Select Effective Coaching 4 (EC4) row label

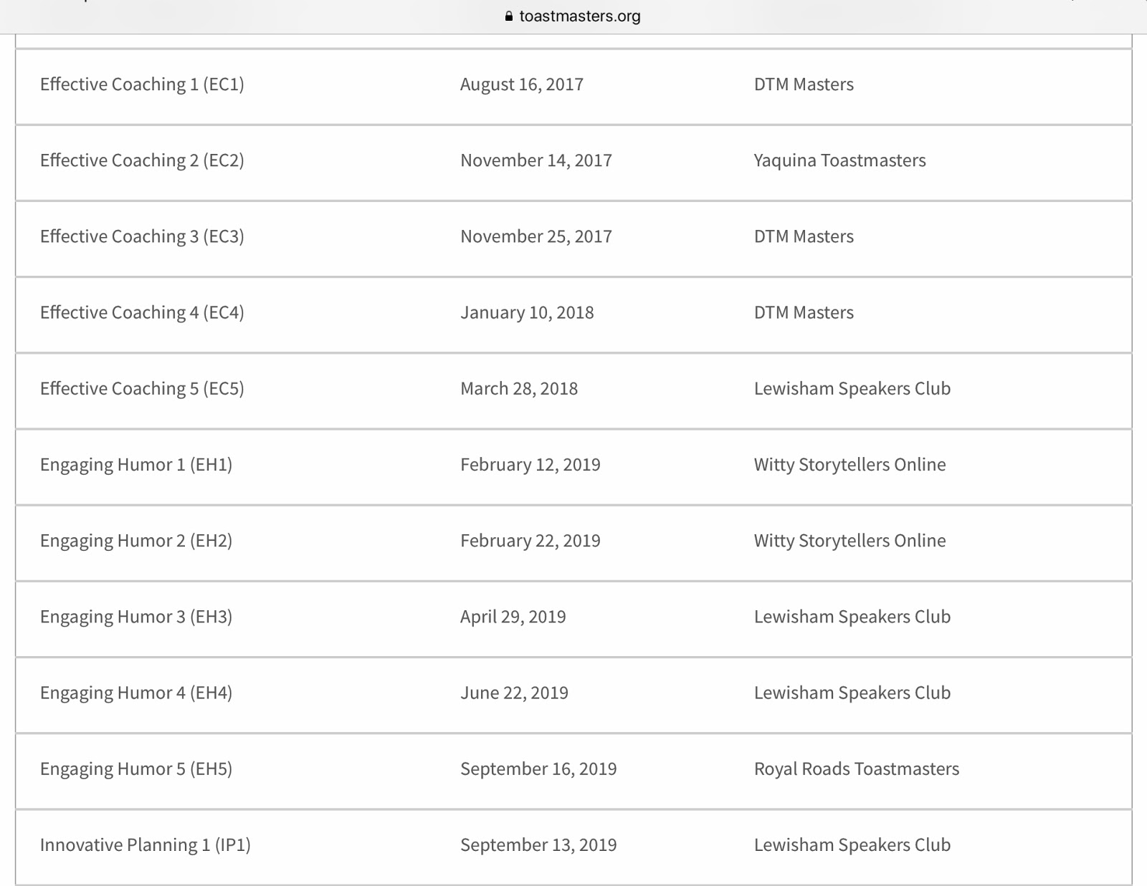click(142, 312)
